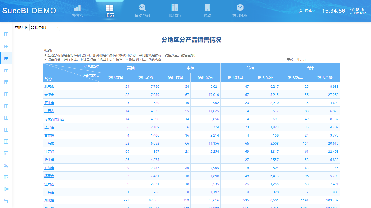Open the 移动 mobile tab
371x208 pixels.
207,11
